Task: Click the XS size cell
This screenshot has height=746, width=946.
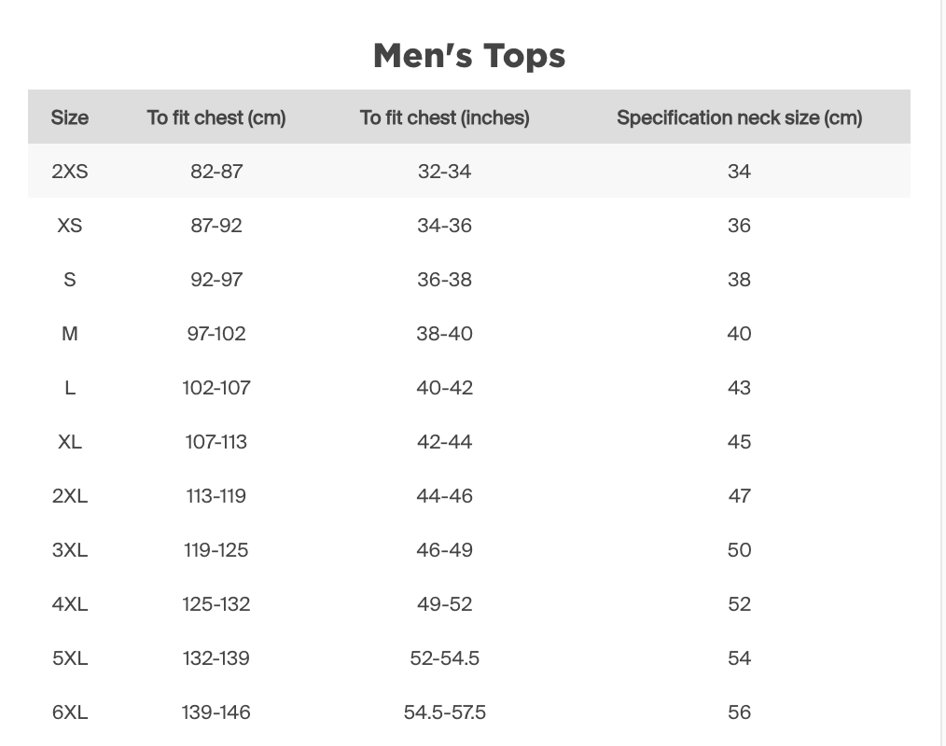Action: (69, 226)
